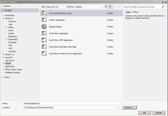
Task: Select IronPython Application template name
Action: click(x=59, y=34)
